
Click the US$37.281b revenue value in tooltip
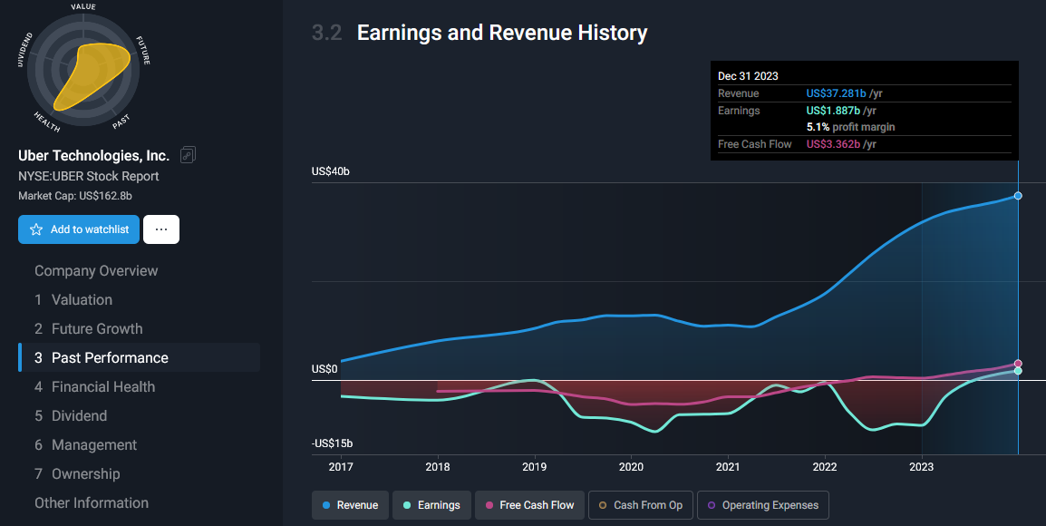[836, 93]
